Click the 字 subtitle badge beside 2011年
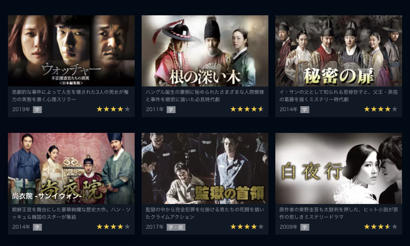 [171, 110]
